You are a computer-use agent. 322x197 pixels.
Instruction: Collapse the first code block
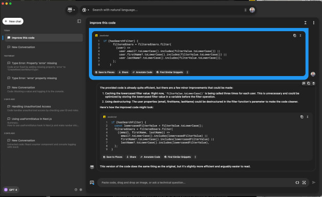[301, 35]
